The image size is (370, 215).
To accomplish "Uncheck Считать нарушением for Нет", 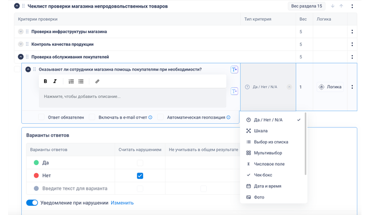I will [140, 175].
